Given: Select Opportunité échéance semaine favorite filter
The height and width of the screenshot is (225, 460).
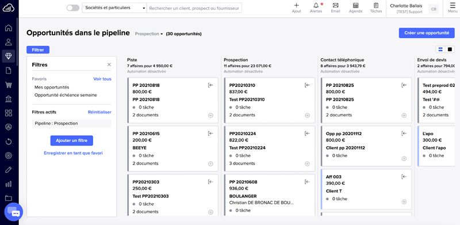Looking at the screenshot, I should (x=66, y=95).
